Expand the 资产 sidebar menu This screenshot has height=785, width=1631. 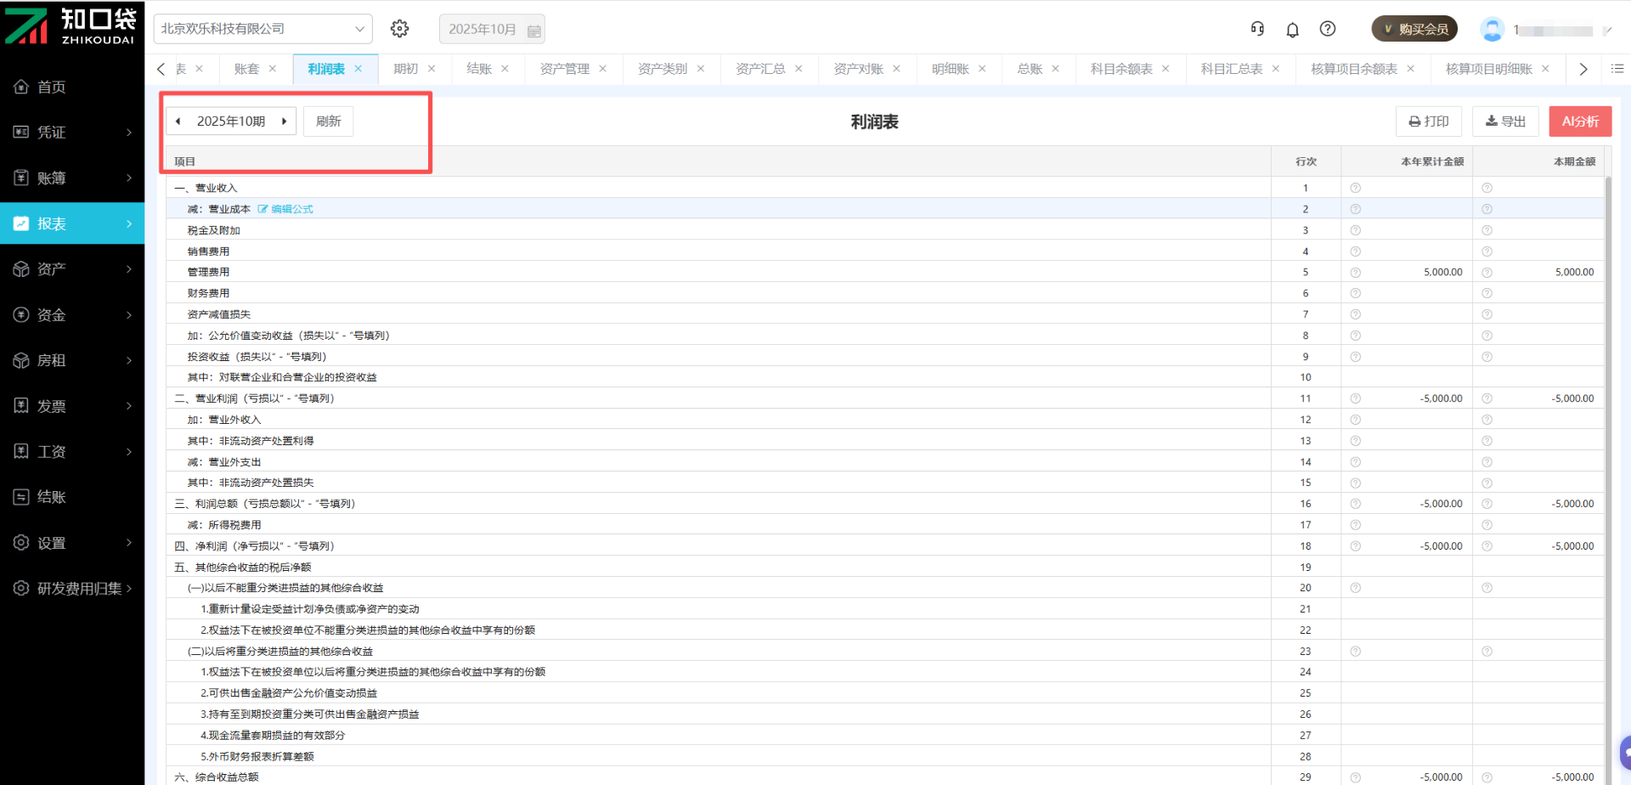coord(72,269)
